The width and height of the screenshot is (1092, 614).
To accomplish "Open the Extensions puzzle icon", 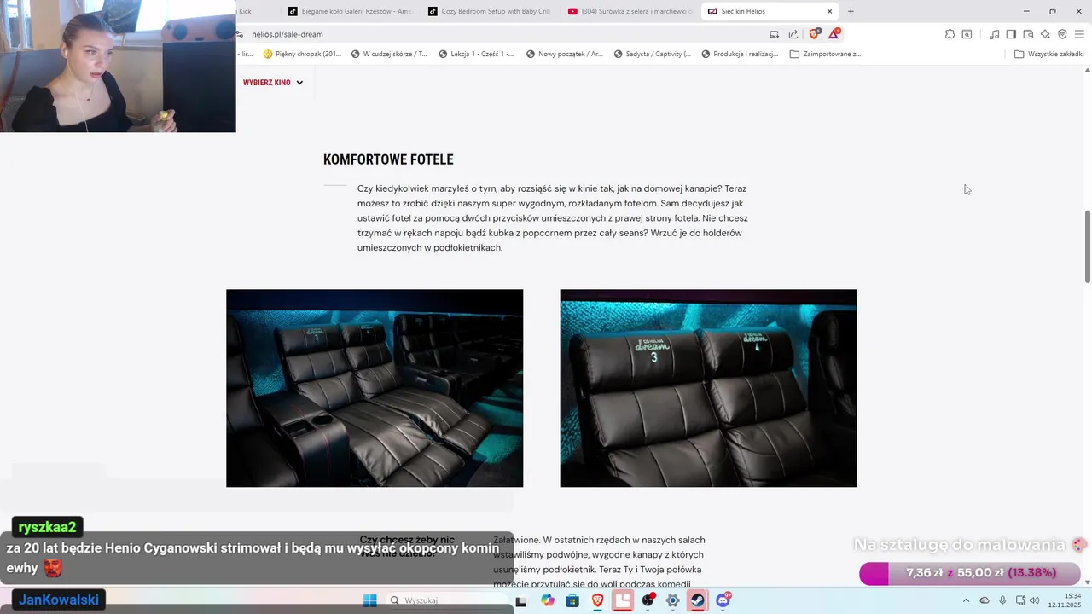I will coord(950,34).
